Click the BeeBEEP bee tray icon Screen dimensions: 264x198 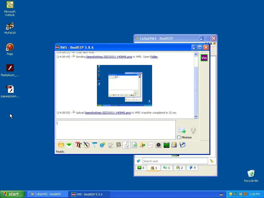coord(241,194)
